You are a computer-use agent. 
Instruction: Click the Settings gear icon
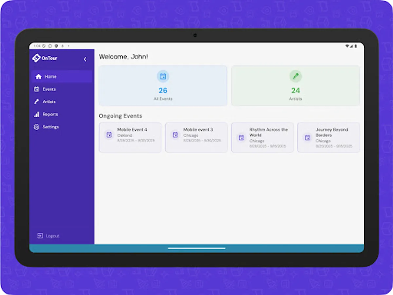37,127
